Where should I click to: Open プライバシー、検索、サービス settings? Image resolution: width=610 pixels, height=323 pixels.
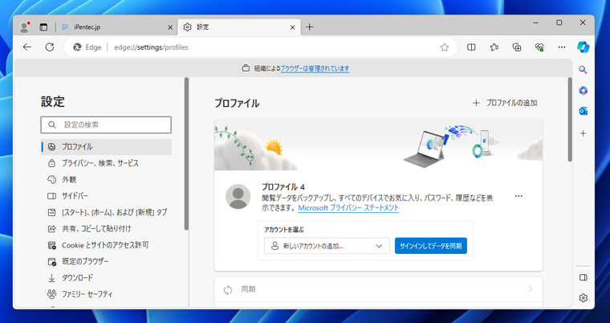point(106,163)
